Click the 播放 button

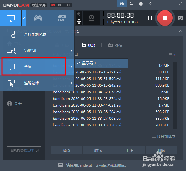click(x=67, y=150)
